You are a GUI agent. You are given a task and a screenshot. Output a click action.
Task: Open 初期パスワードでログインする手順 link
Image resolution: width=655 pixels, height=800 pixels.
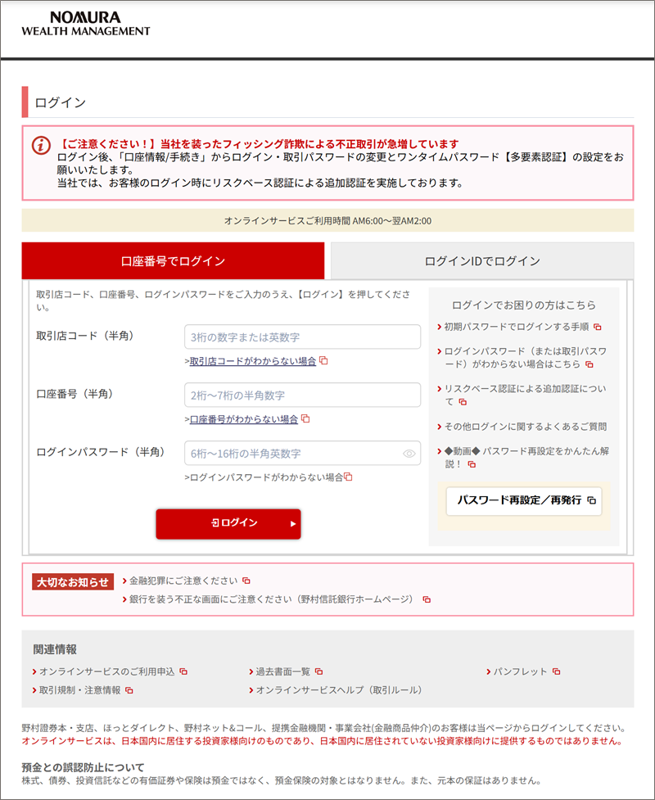(x=517, y=326)
